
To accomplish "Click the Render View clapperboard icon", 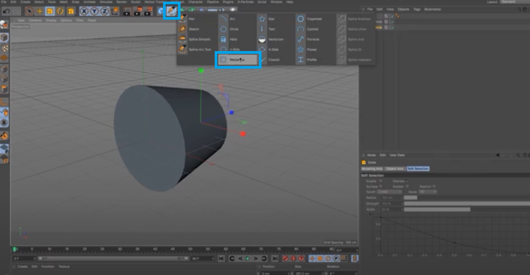I will (127, 12).
